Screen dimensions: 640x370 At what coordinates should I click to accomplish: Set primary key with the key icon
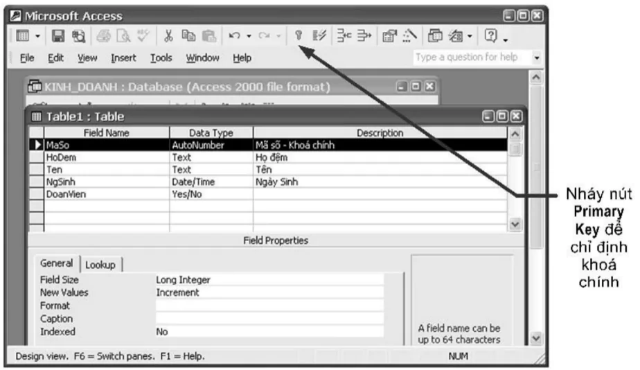[x=299, y=36]
